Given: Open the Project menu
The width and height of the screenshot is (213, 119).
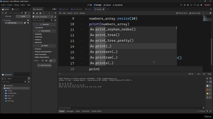Looking at the screenshot, I should [x=10, y=5].
